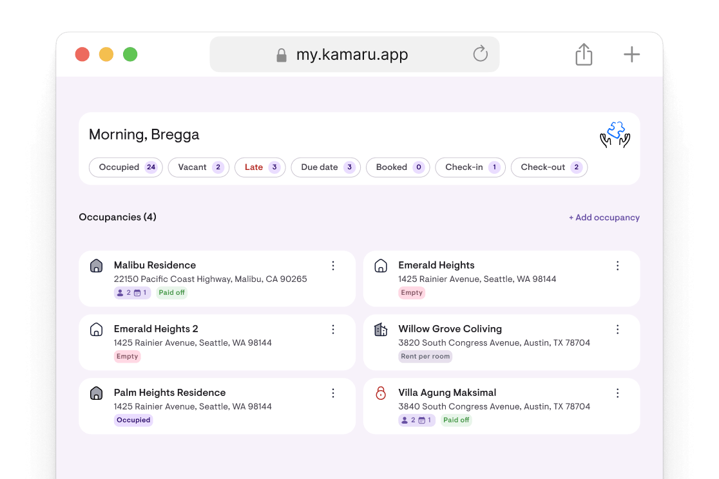The width and height of the screenshot is (719, 479).
Task: Select the Vacant 2 filter chip
Action: pyautogui.click(x=198, y=167)
